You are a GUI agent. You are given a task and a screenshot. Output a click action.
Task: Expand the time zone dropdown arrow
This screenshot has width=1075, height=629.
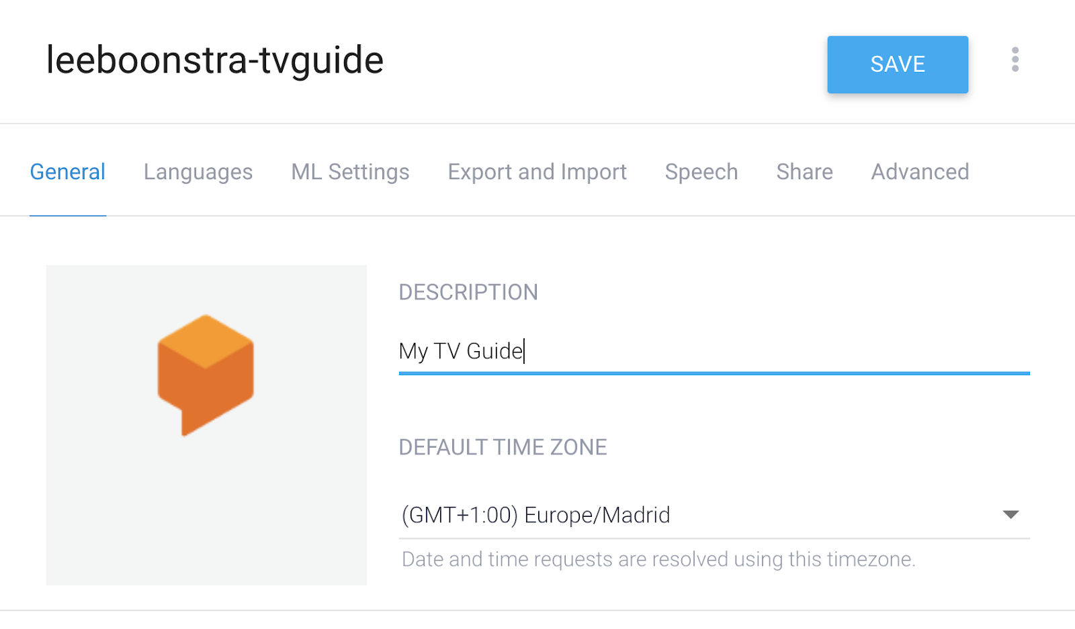click(x=1010, y=515)
